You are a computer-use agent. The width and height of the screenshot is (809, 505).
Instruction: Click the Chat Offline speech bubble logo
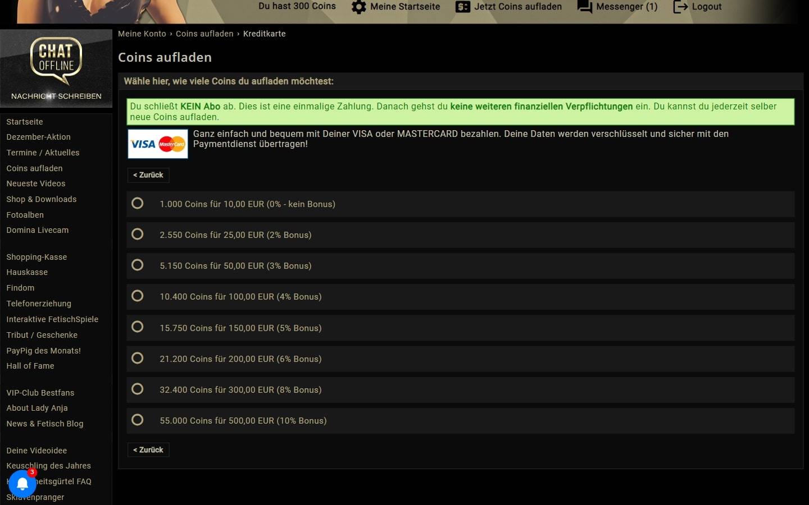click(x=56, y=59)
